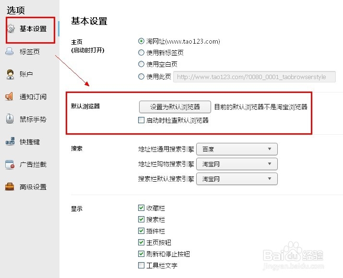
Task: Click the 标签页 tab icon in sidebar
Action: pyautogui.click(x=10, y=51)
